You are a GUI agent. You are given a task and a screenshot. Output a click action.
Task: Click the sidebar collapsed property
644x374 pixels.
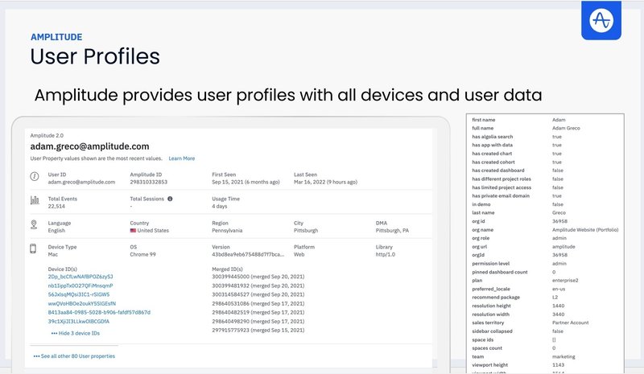click(x=492, y=331)
